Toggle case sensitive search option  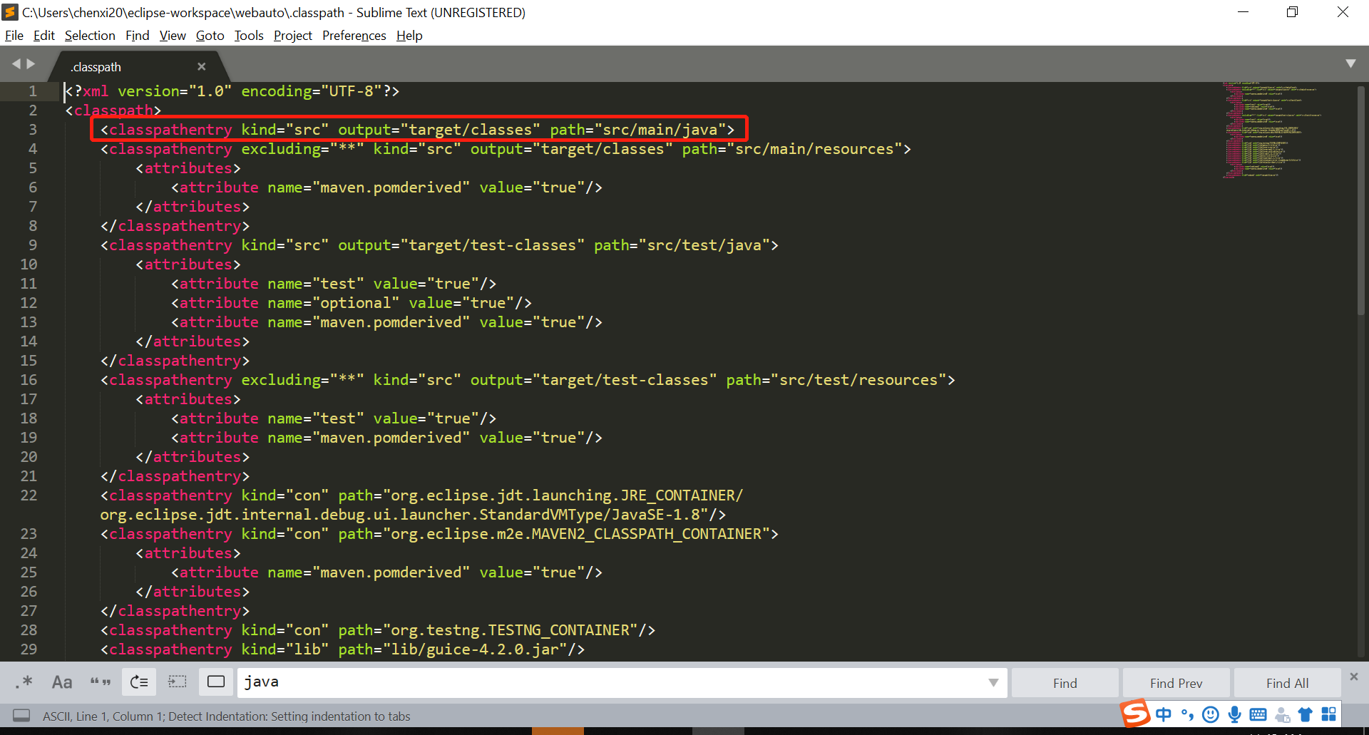click(x=62, y=682)
